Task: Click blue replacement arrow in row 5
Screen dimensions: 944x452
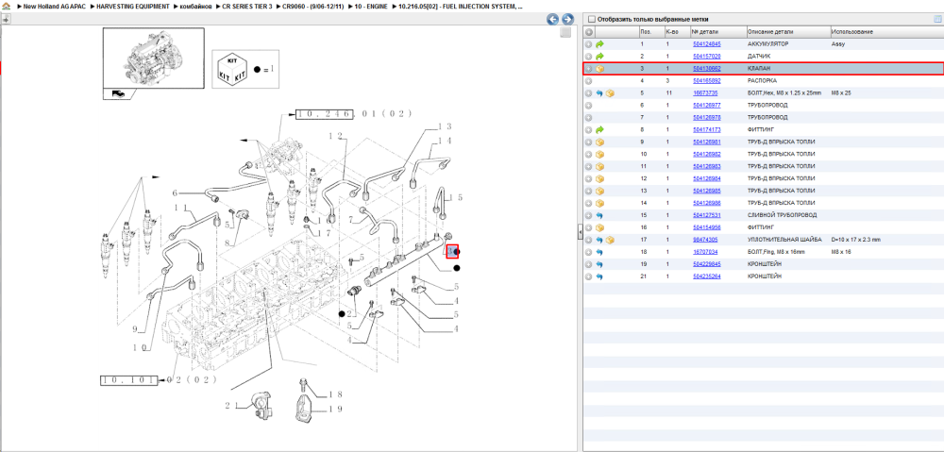Action: pos(599,93)
